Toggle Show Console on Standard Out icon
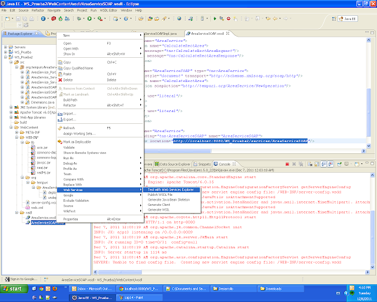 [324, 164]
